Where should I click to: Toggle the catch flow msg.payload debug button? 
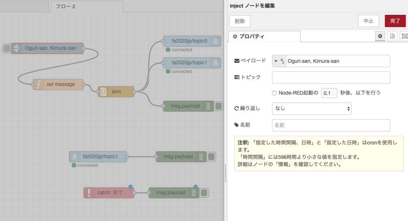tap(204, 193)
